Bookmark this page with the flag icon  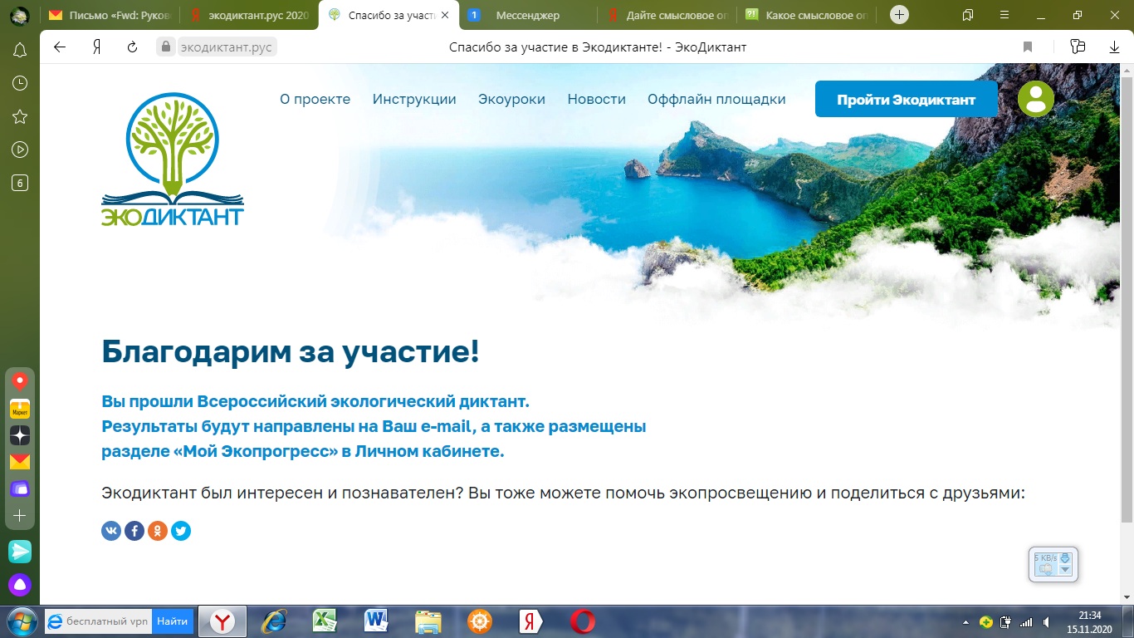(1028, 47)
